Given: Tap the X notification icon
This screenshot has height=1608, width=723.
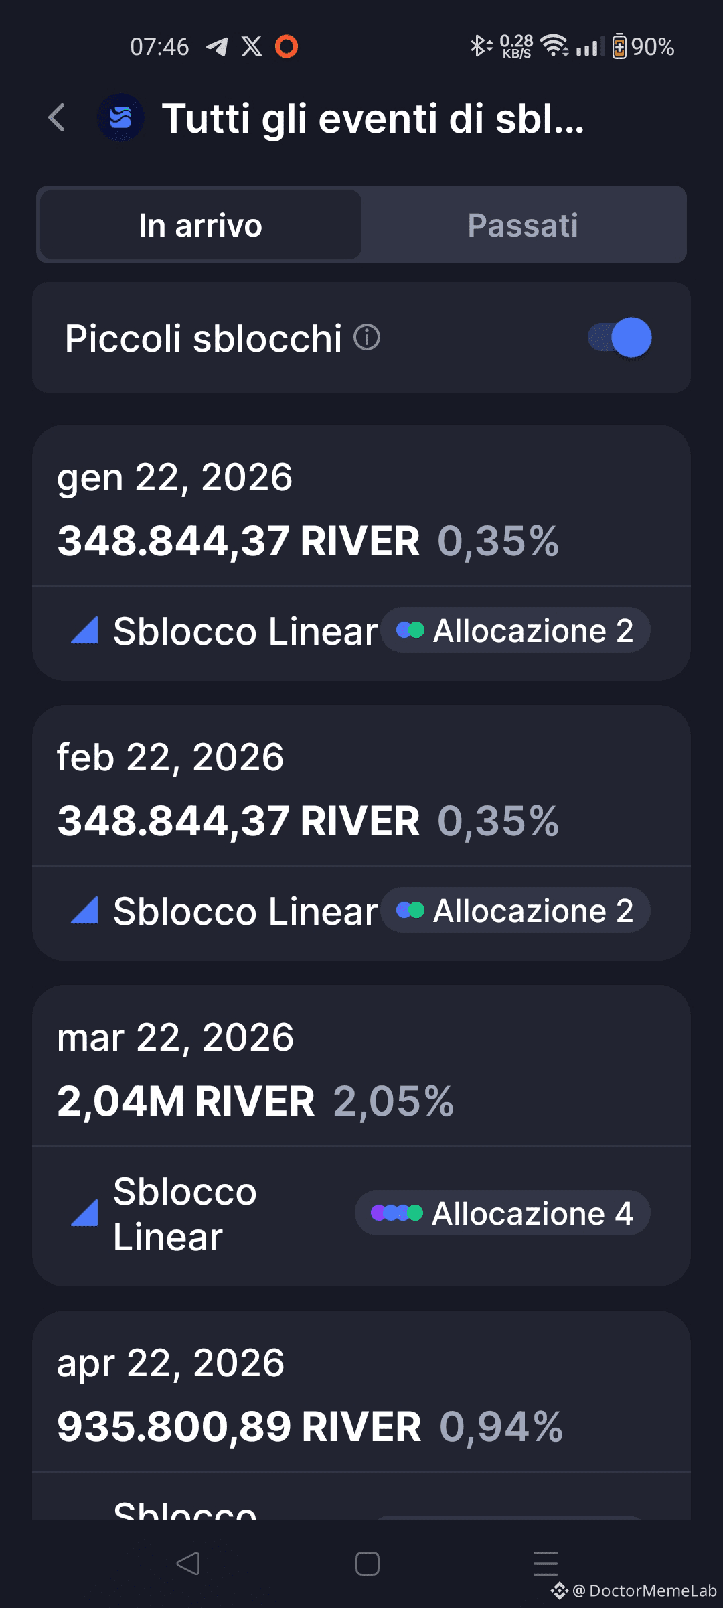Looking at the screenshot, I should (x=252, y=46).
